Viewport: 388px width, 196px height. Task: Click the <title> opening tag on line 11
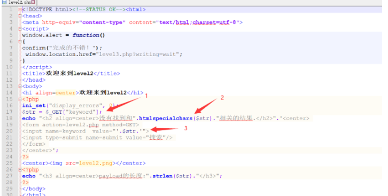pyautogui.click(x=34, y=74)
